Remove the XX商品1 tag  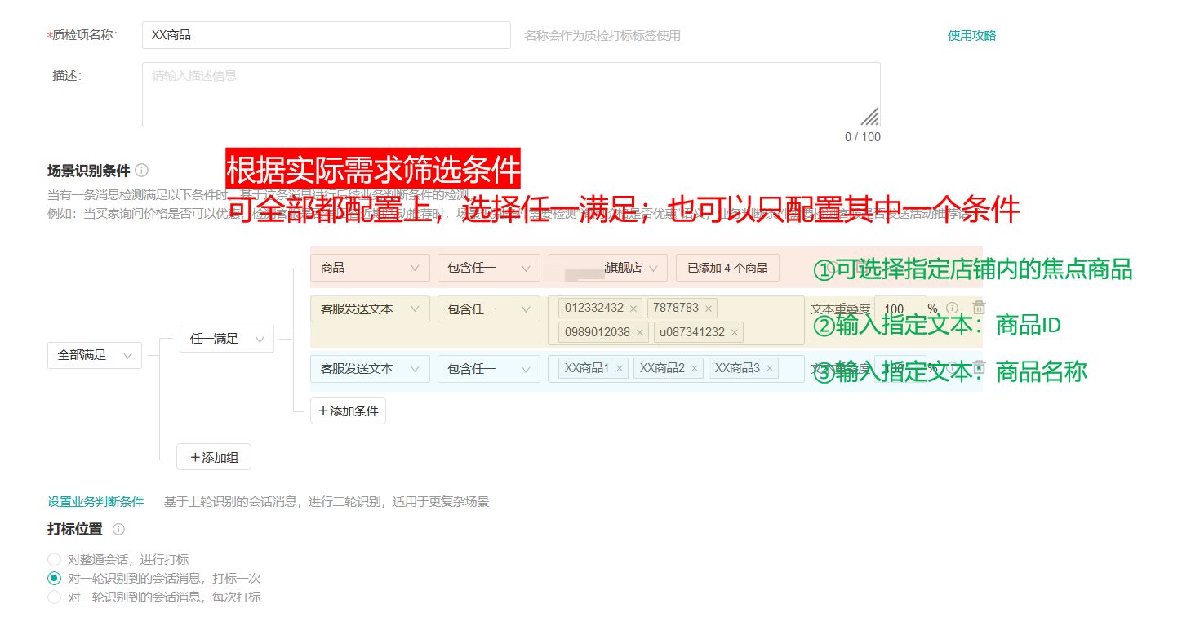click(x=620, y=369)
